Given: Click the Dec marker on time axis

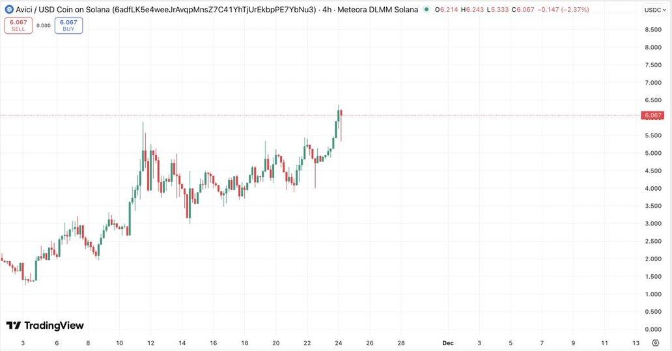Looking at the screenshot, I should pyautogui.click(x=448, y=343).
